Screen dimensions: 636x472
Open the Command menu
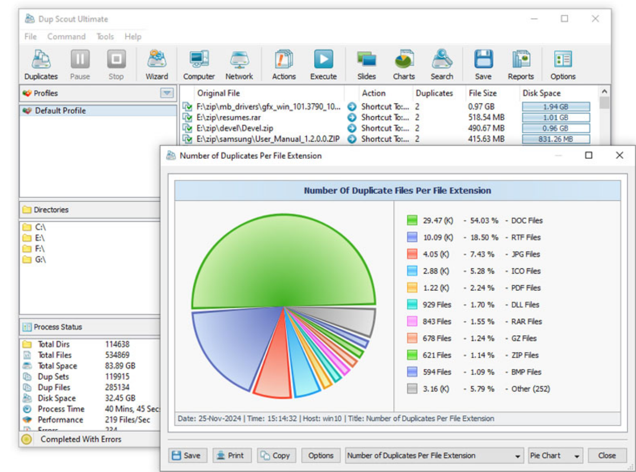coord(66,37)
